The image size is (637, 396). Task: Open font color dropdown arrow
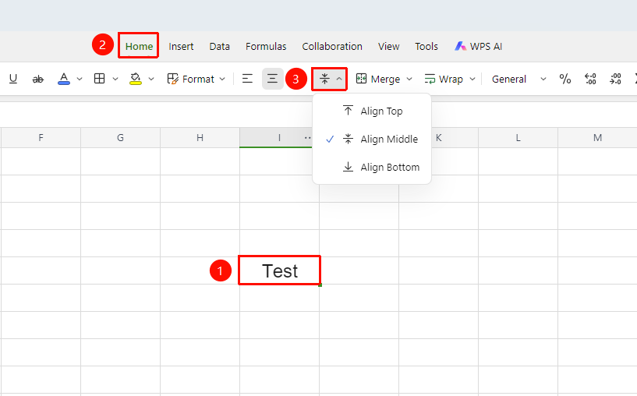[x=80, y=79]
